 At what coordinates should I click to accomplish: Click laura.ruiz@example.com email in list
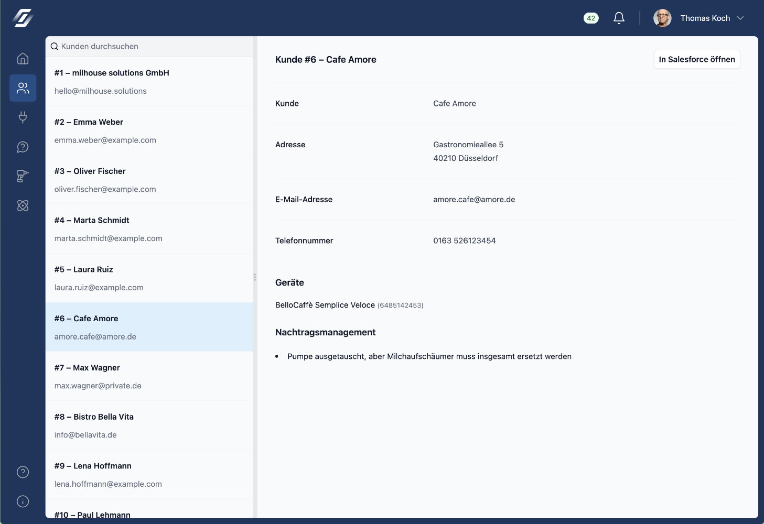[x=99, y=288]
